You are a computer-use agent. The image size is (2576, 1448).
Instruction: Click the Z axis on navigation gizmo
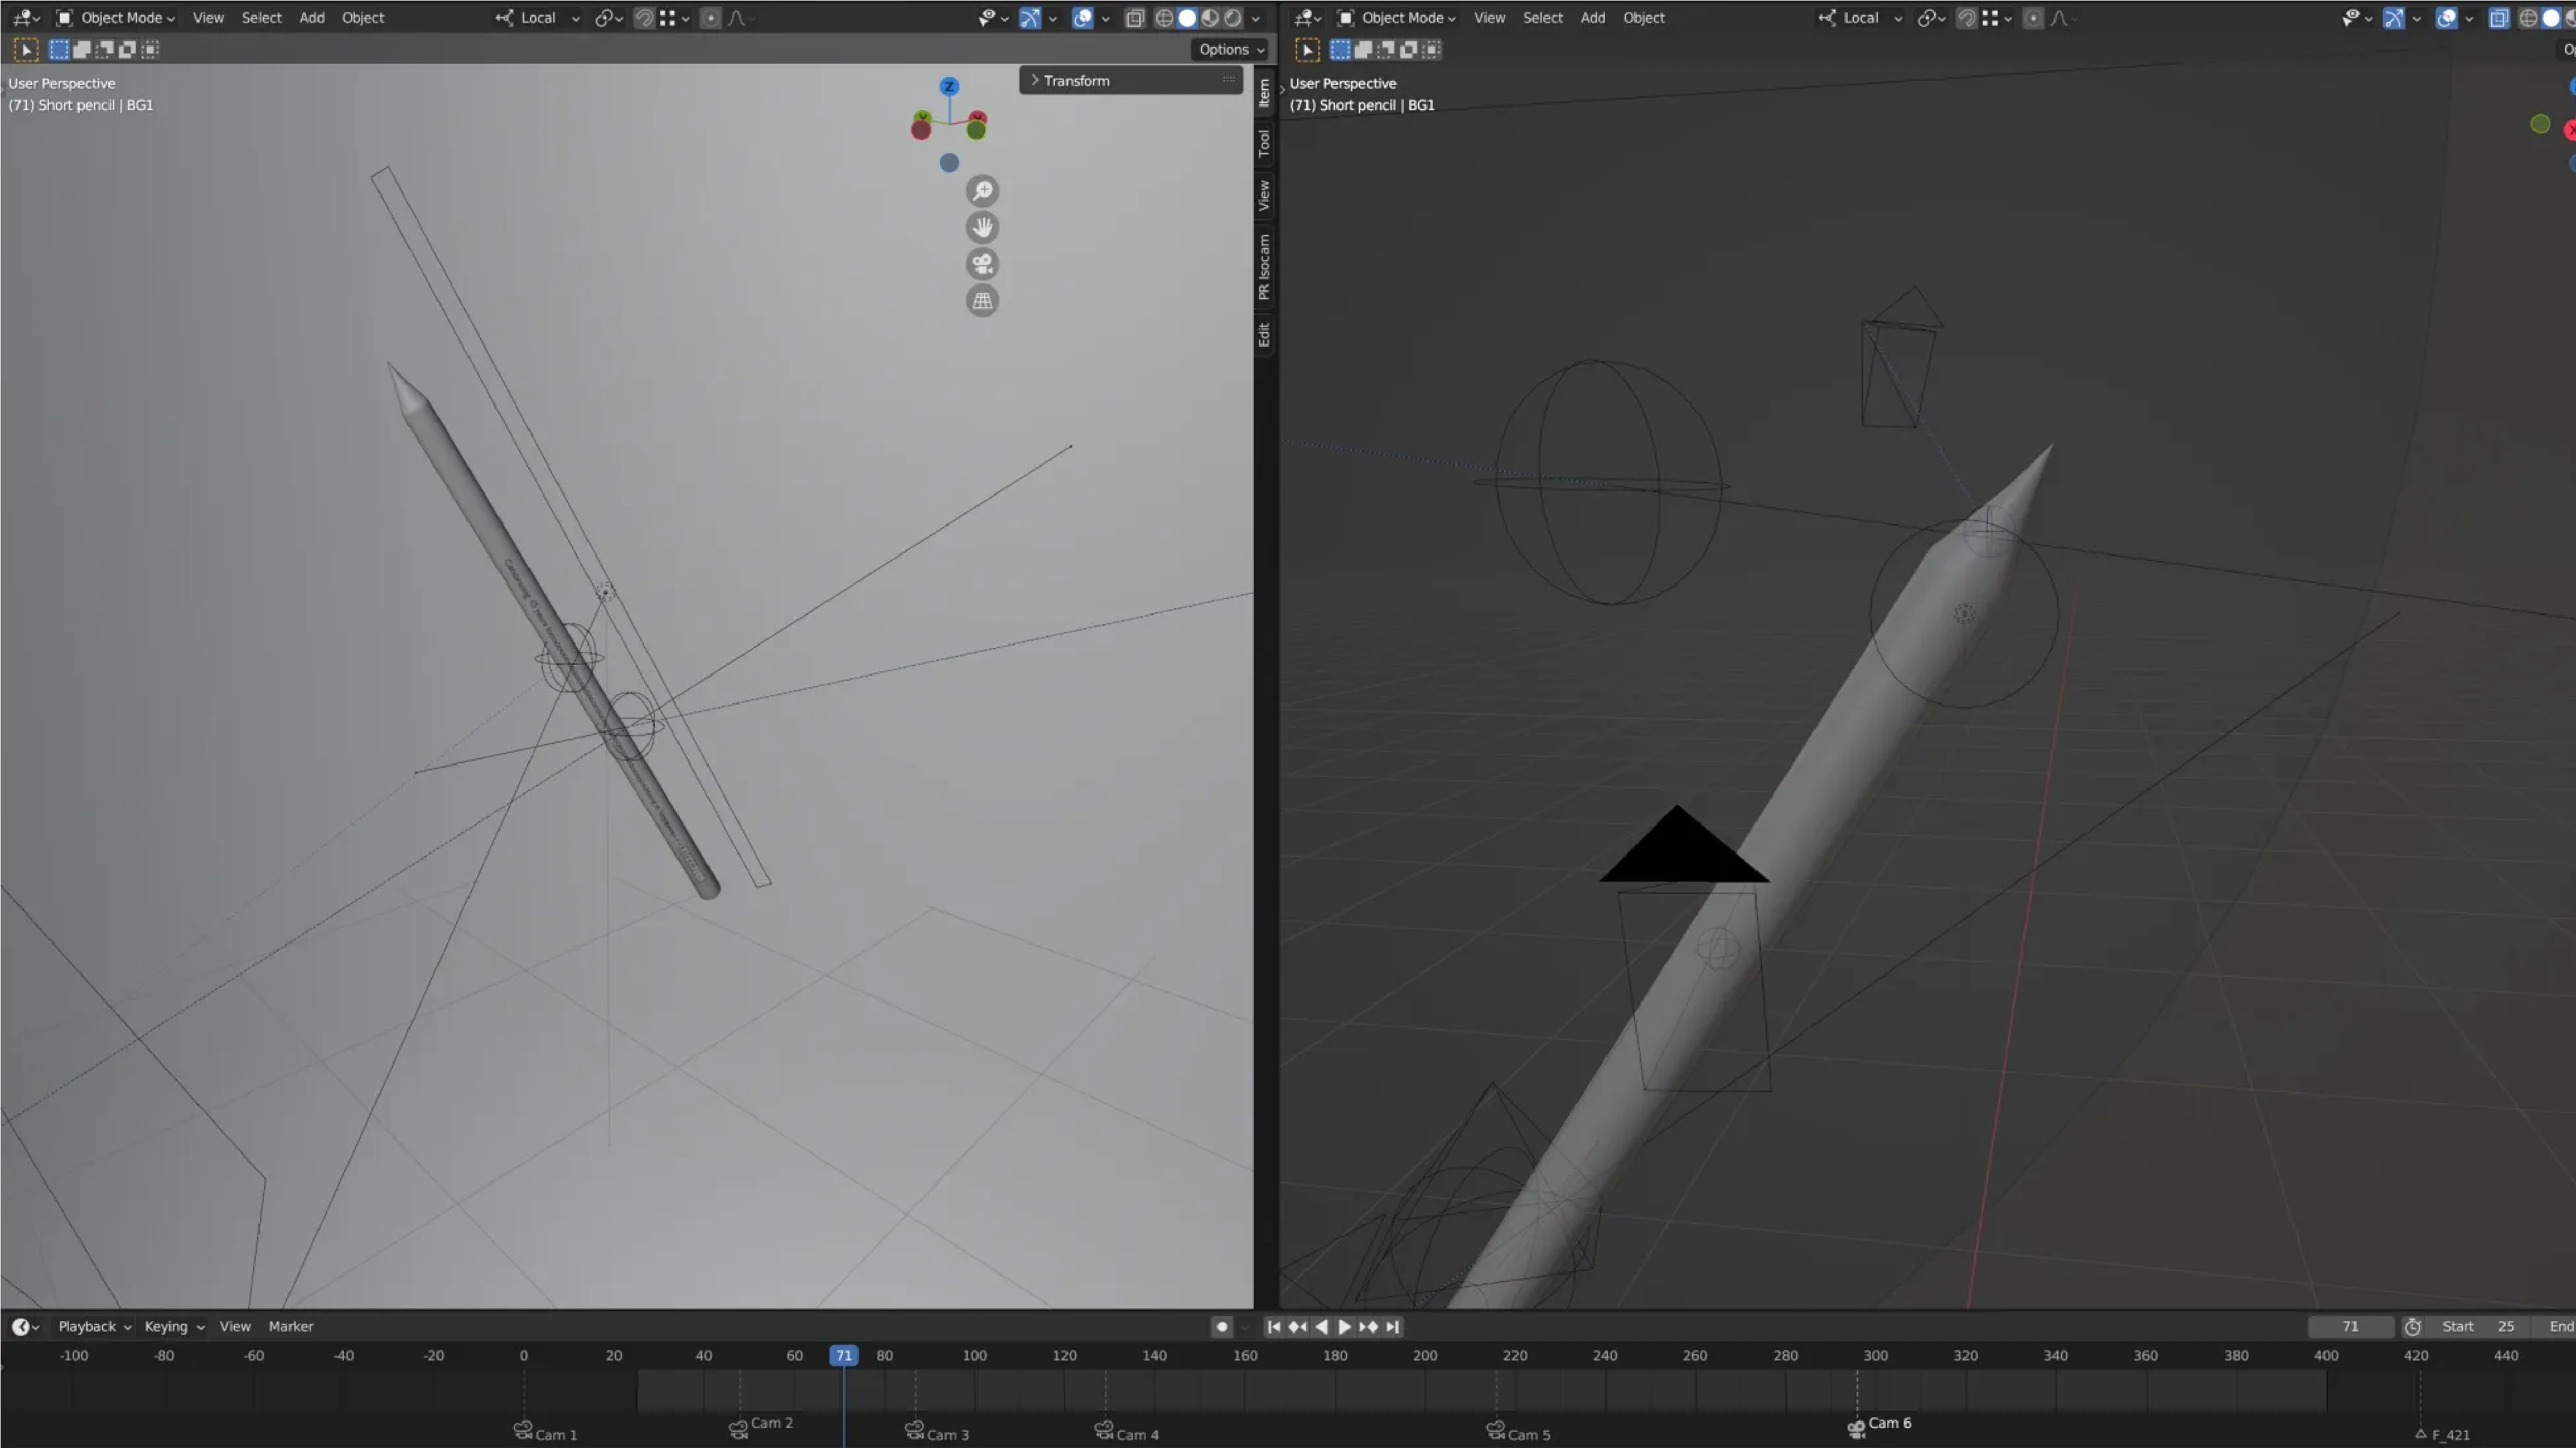point(949,87)
